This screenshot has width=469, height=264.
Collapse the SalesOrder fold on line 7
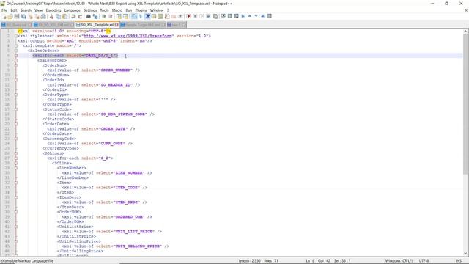pos(16,60)
